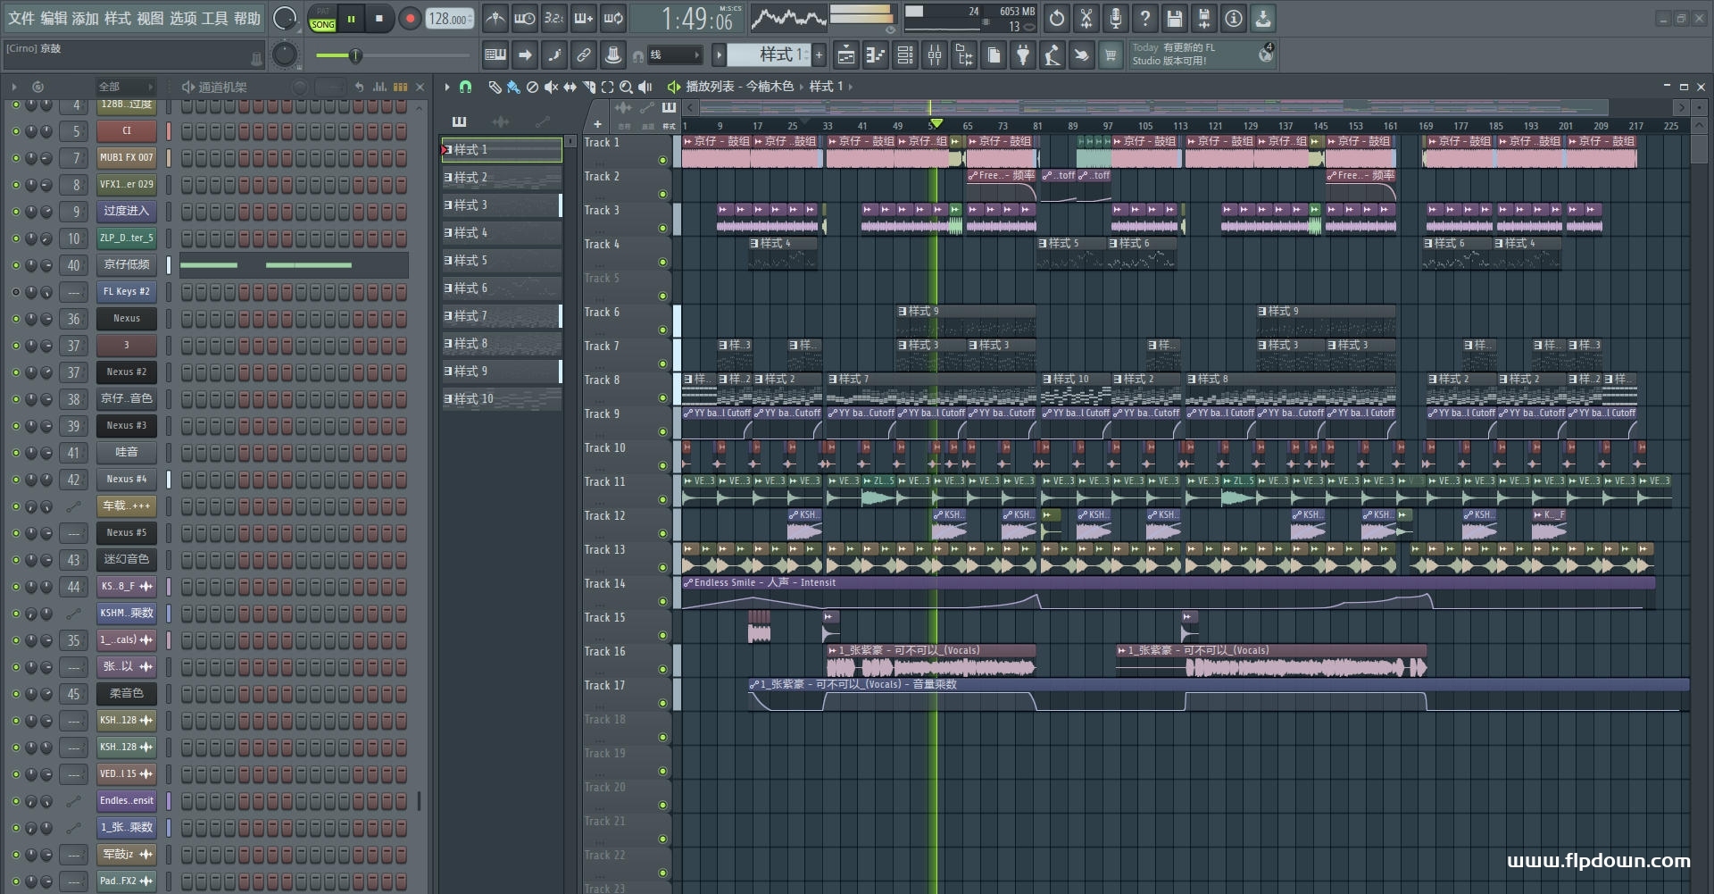Select 样式 5 in the pattern picker
Viewport: 1714px width, 894px height.
tap(502, 261)
